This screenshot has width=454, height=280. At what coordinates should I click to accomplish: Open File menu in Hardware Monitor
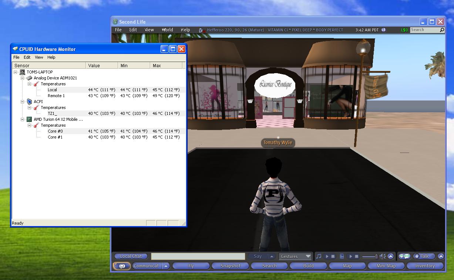[16, 57]
